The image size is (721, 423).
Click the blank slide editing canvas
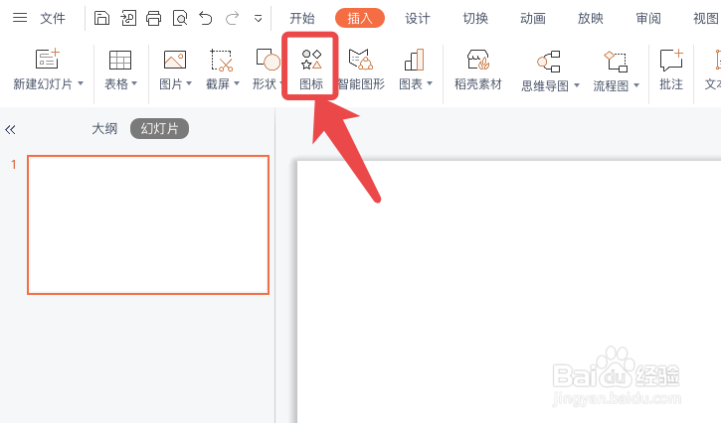pos(509,292)
